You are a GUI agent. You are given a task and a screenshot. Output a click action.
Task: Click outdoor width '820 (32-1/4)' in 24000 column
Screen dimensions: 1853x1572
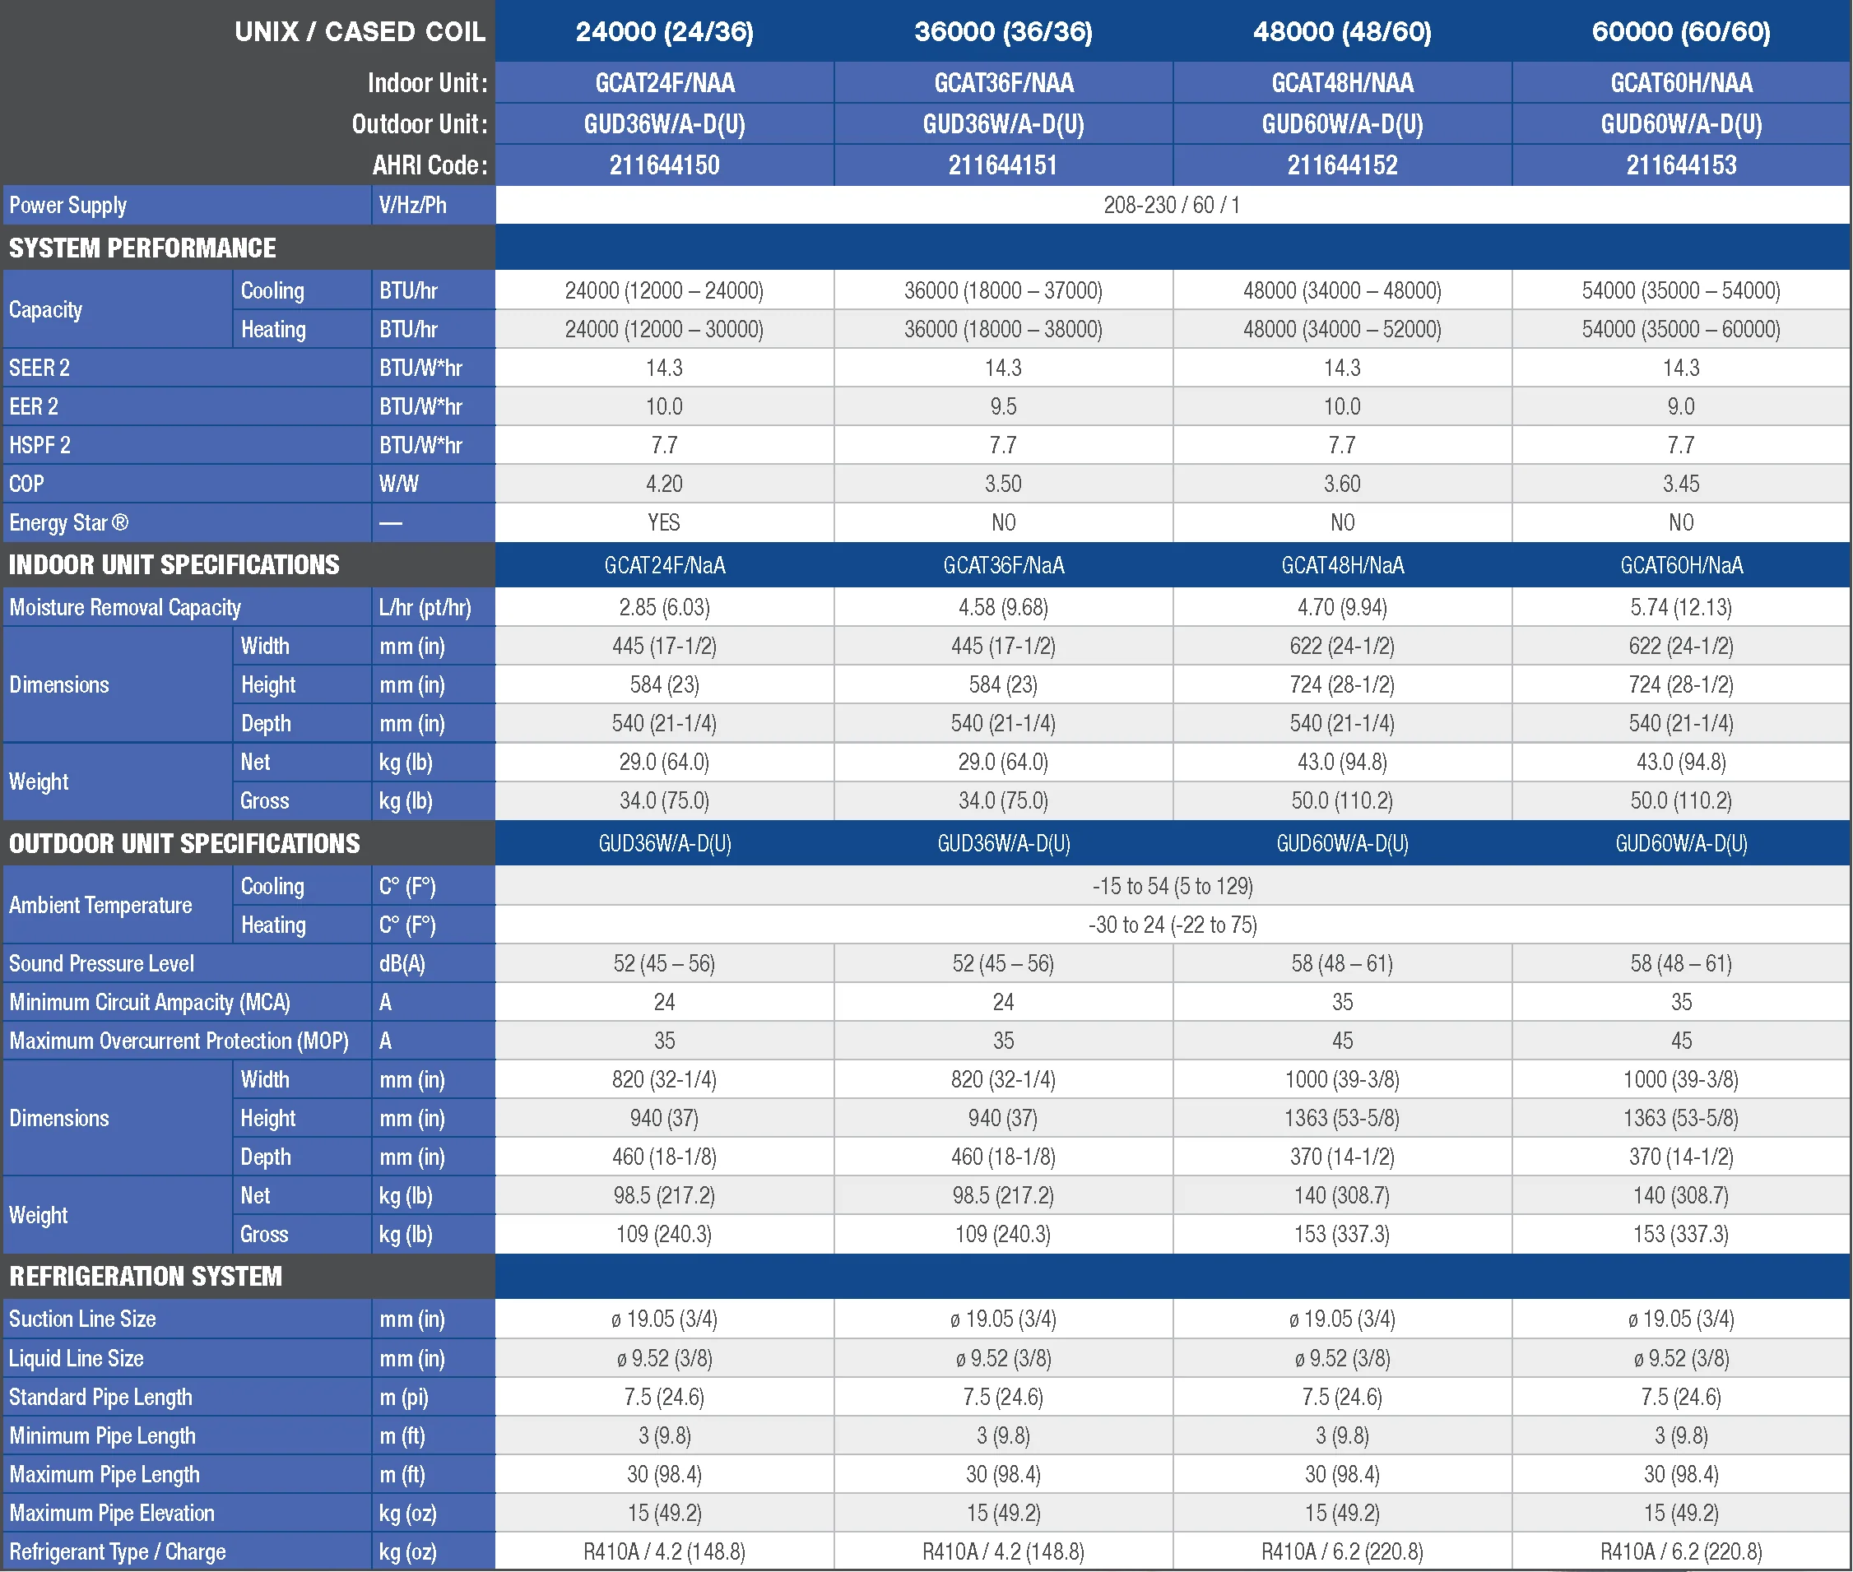[664, 1079]
